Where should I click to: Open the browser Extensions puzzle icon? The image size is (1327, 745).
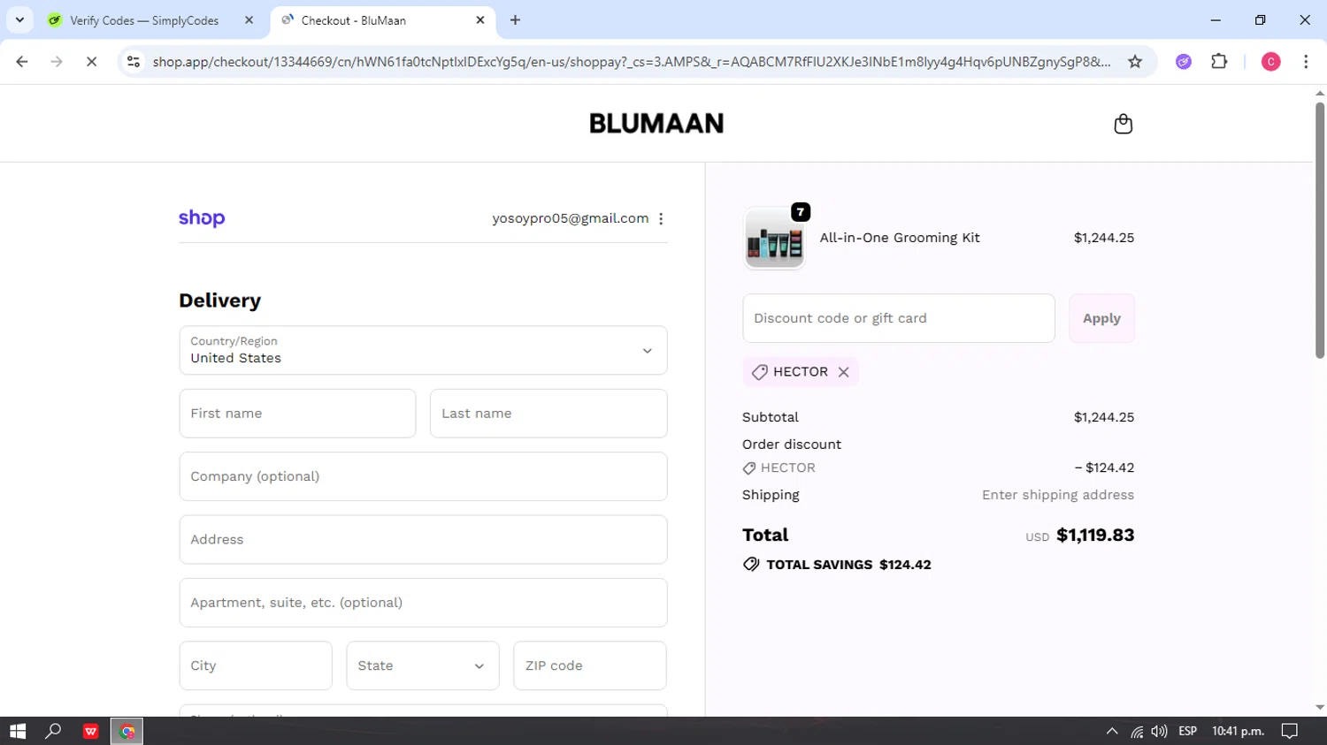pos(1219,62)
